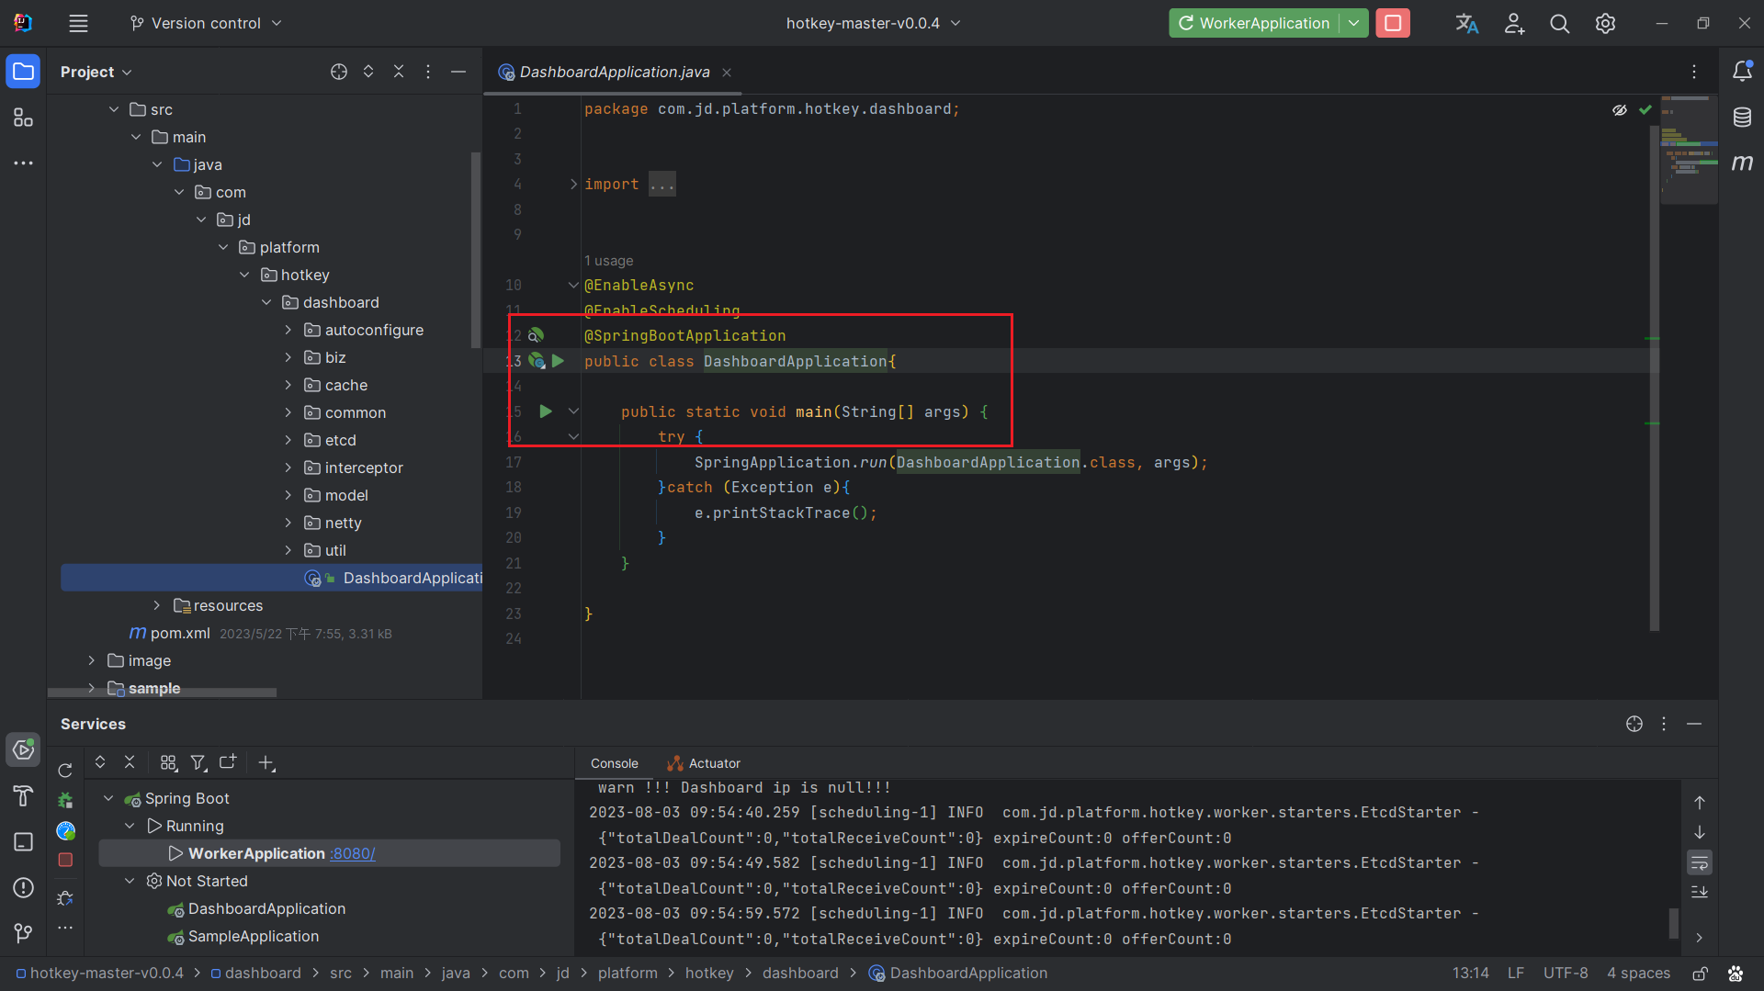Open Services panel options menu
The height and width of the screenshot is (991, 1764).
coord(1664,724)
